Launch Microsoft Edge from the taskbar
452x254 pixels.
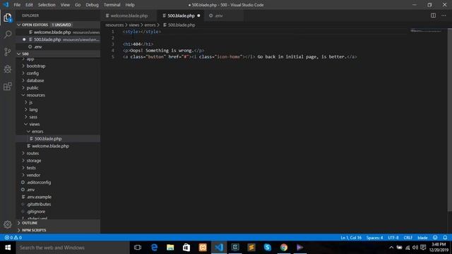click(154, 248)
